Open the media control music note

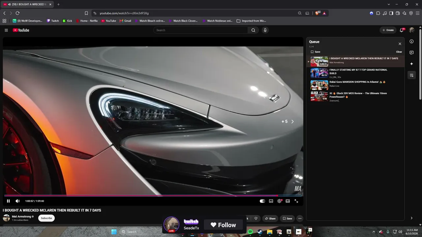[x=384, y=13]
